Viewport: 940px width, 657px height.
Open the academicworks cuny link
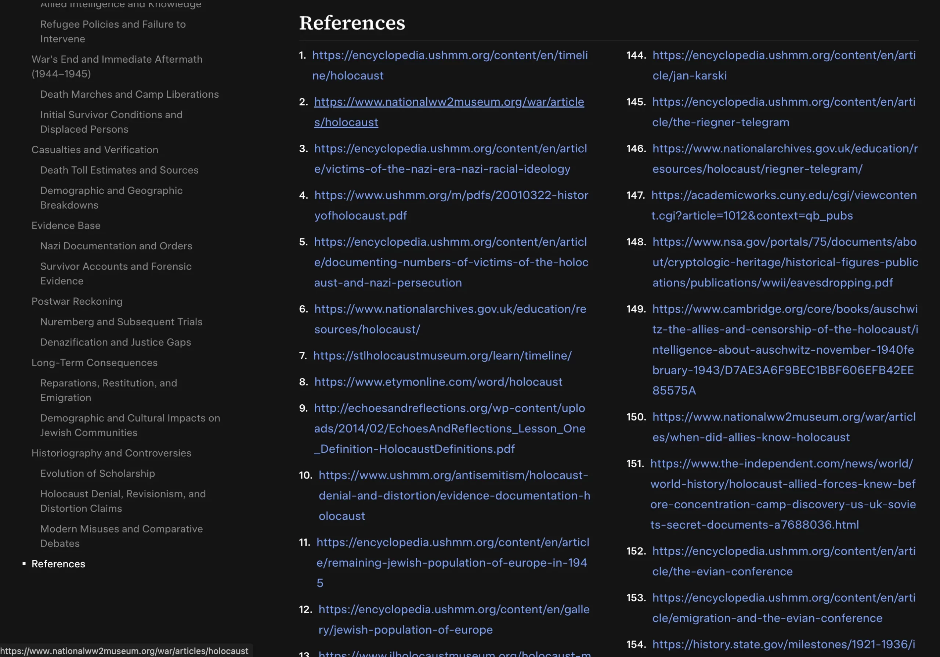click(x=784, y=195)
